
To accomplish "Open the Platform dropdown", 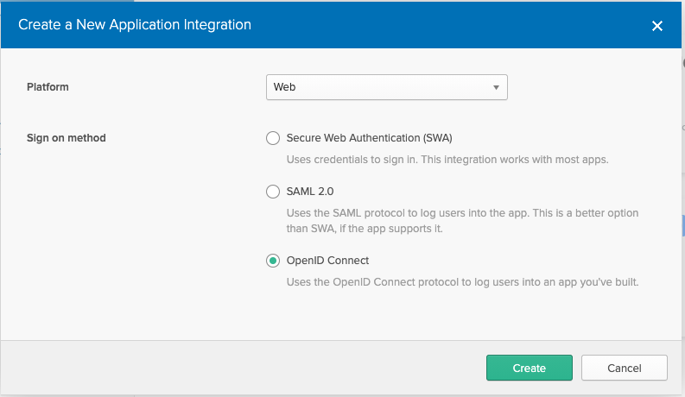I will click(x=386, y=87).
